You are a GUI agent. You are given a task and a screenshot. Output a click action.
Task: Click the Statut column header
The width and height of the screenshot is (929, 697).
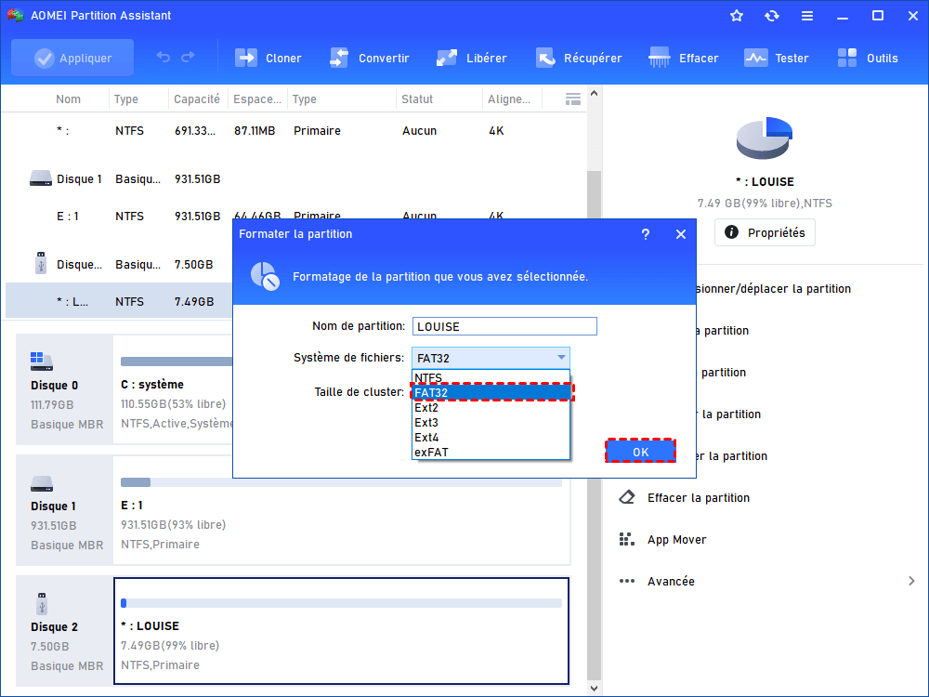coord(417,99)
